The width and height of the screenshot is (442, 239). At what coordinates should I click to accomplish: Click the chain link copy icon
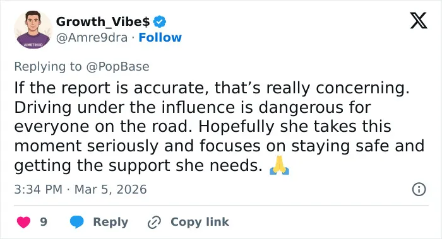pyautogui.click(x=154, y=222)
